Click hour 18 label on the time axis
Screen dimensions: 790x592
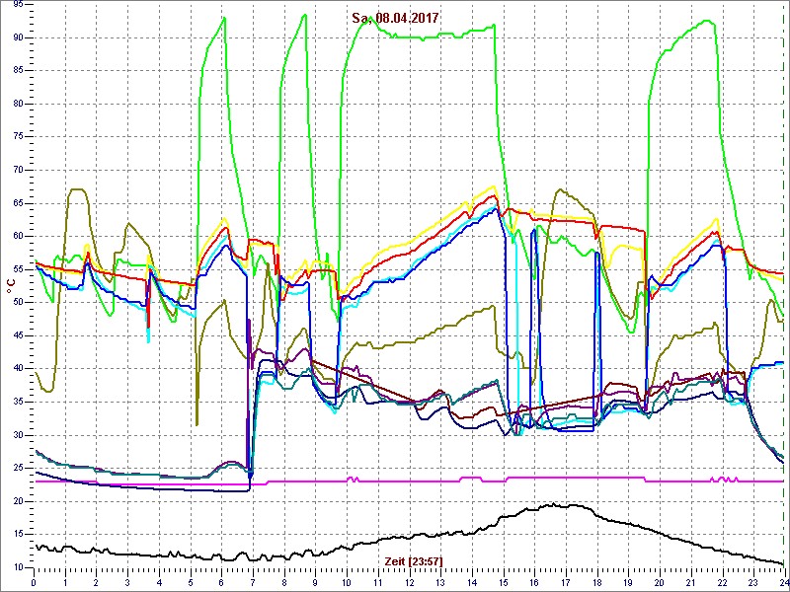[x=597, y=581]
